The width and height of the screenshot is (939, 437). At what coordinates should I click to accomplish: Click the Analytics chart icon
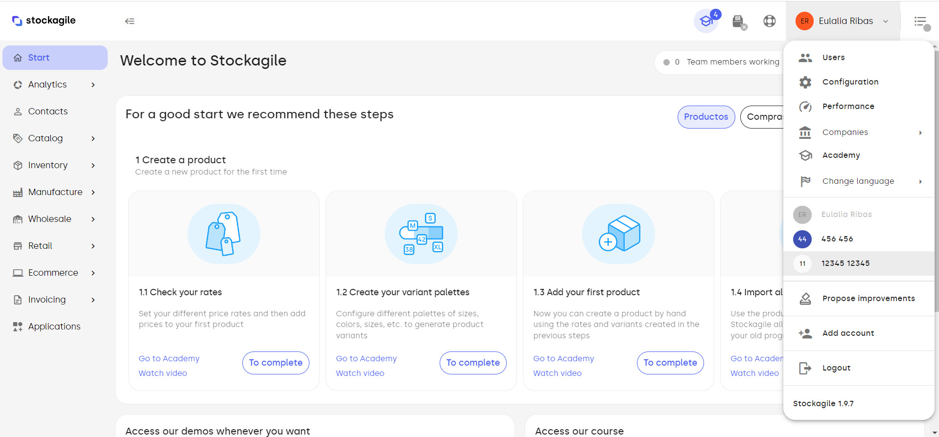pos(18,85)
